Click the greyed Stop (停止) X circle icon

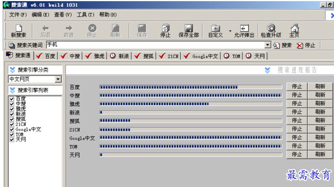click(92, 28)
